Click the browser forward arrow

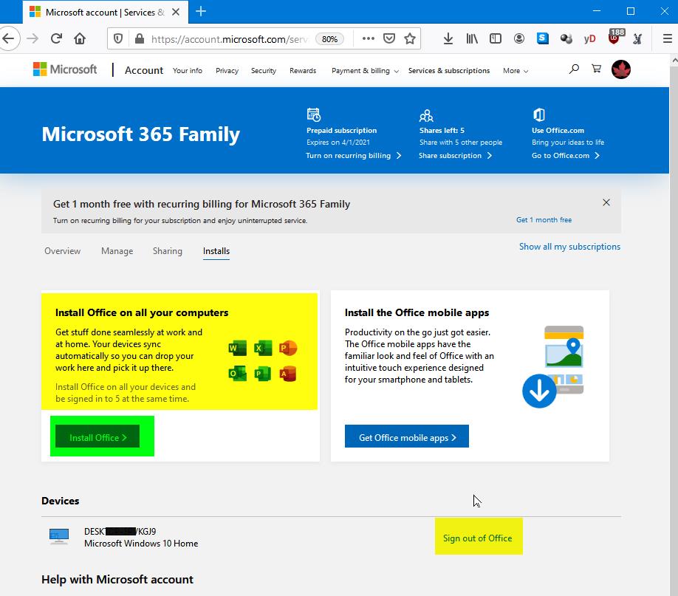tap(32, 39)
